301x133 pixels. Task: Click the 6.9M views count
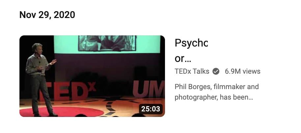tap(243, 71)
